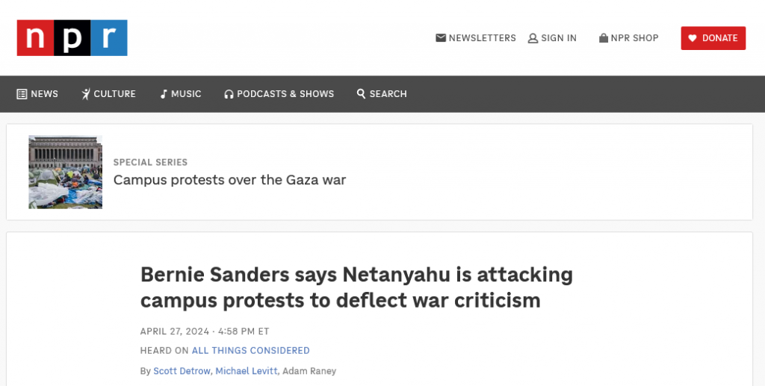Screen dimensions: 765x386
Task: Open the News menu
Action: coord(44,94)
